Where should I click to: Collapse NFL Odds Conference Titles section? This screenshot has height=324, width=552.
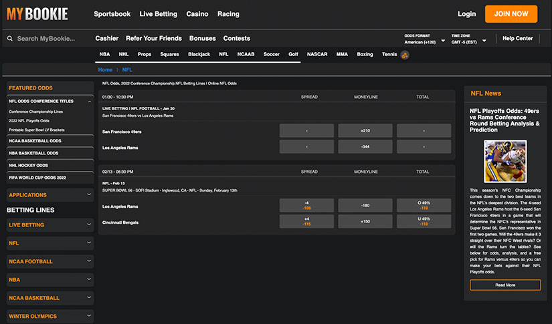click(x=50, y=101)
